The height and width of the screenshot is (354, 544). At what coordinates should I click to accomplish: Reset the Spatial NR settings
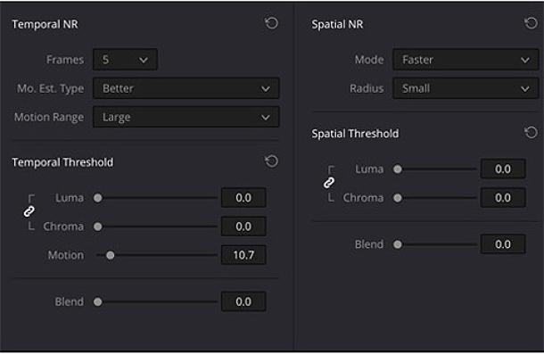[531, 23]
